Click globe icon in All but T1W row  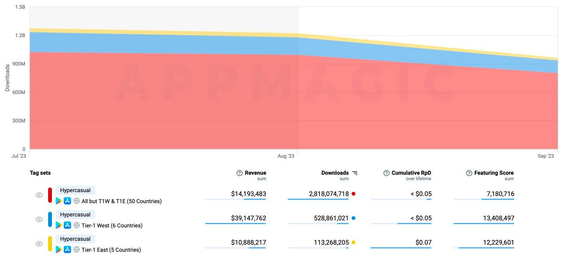click(x=76, y=201)
